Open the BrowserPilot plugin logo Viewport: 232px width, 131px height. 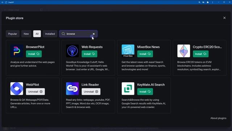[17, 51]
